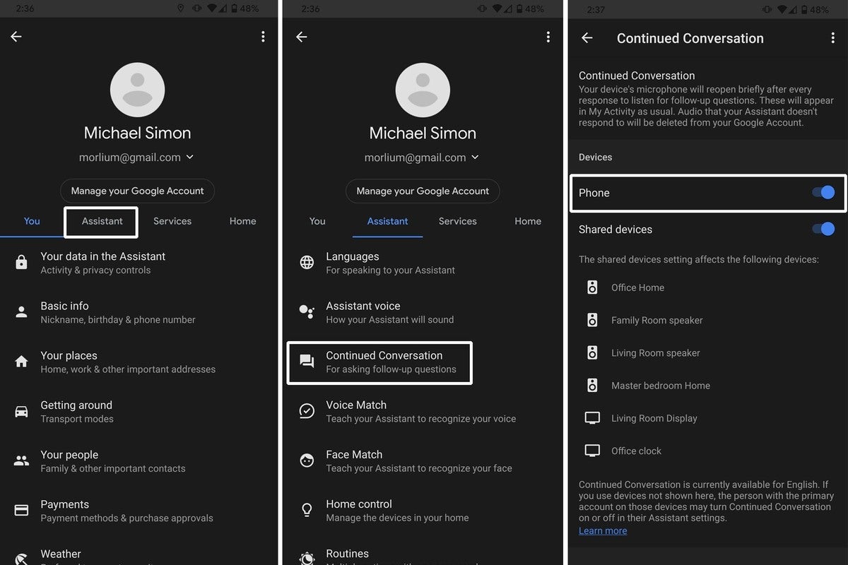
Task: Open Learn more link
Action: (603, 530)
